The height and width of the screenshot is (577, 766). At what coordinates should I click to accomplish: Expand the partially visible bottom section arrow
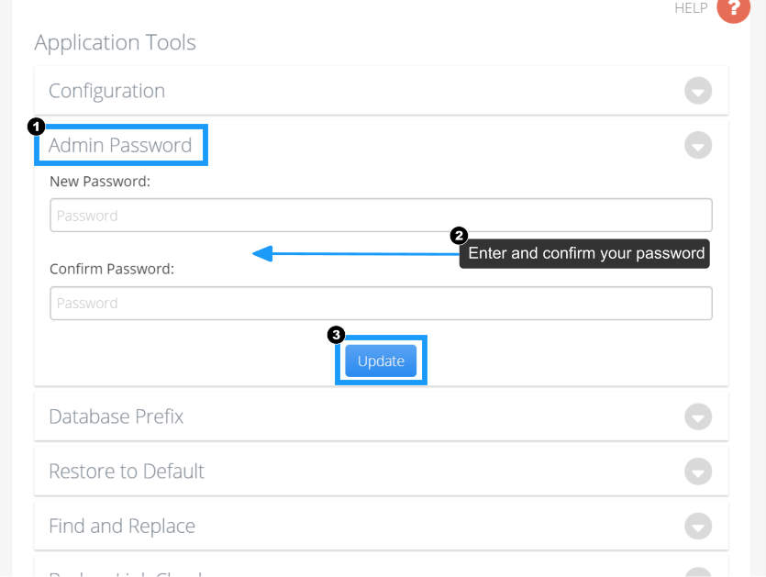[x=698, y=572]
